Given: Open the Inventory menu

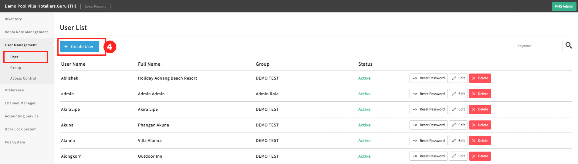Looking at the screenshot, I should (x=13, y=19).
